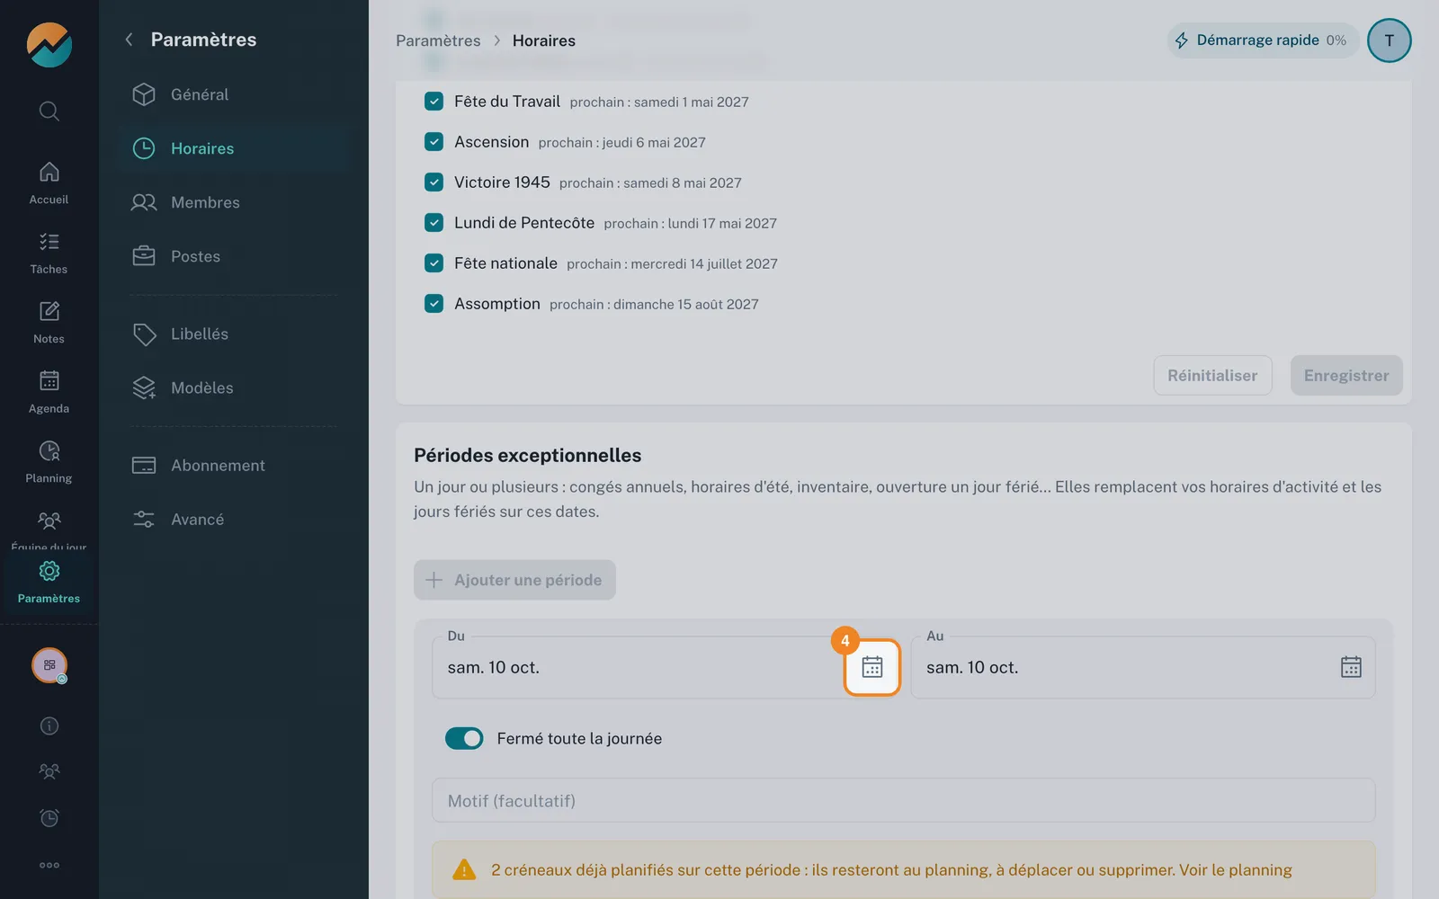Click the back arrow beside Paramètres title
The width and height of the screenshot is (1439, 899).
(x=129, y=39)
